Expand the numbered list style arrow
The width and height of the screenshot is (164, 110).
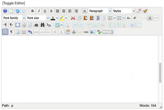115,18
